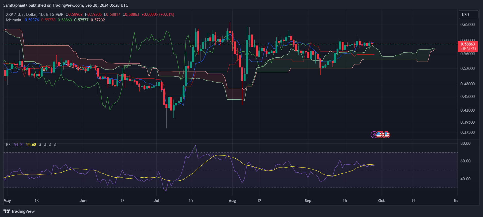
Task: Click the 15 date label on time axis
Action: pos(191,201)
